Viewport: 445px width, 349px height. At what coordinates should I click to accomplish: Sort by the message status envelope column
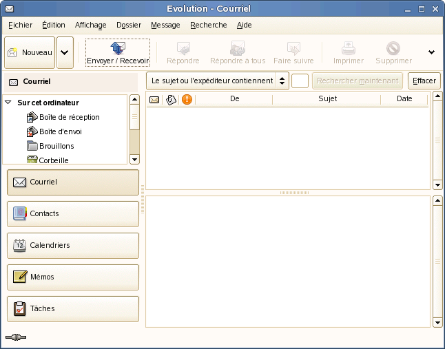[x=154, y=100]
